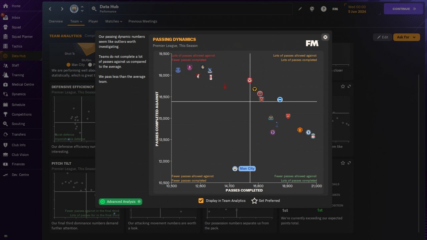This screenshot has width=427, height=240.
Task: Open Club Vision in the sidebar
Action: [x=20, y=155]
